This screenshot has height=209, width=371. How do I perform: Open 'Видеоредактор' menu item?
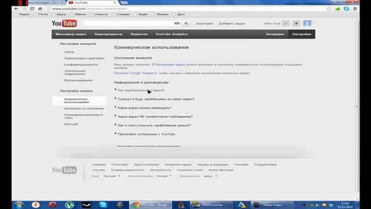pyautogui.click(x=108, y=34)
